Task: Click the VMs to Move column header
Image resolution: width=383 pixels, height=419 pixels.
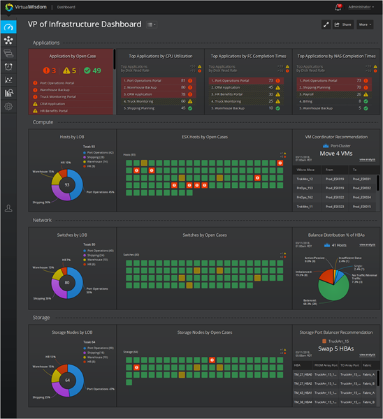Action: [305, 170]
